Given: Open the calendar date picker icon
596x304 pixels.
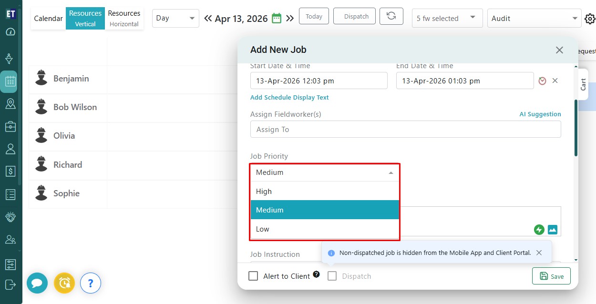Looking at the screenshot, I should pyautogui.click(x=277, y=19).
